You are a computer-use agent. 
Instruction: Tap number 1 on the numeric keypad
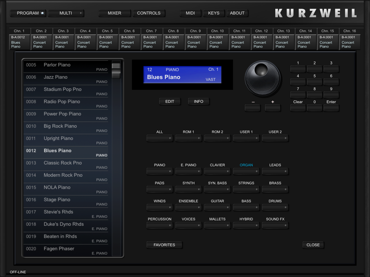(x=298, y=69)
